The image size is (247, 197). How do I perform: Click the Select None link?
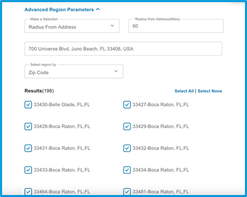(x=210, y=91)
